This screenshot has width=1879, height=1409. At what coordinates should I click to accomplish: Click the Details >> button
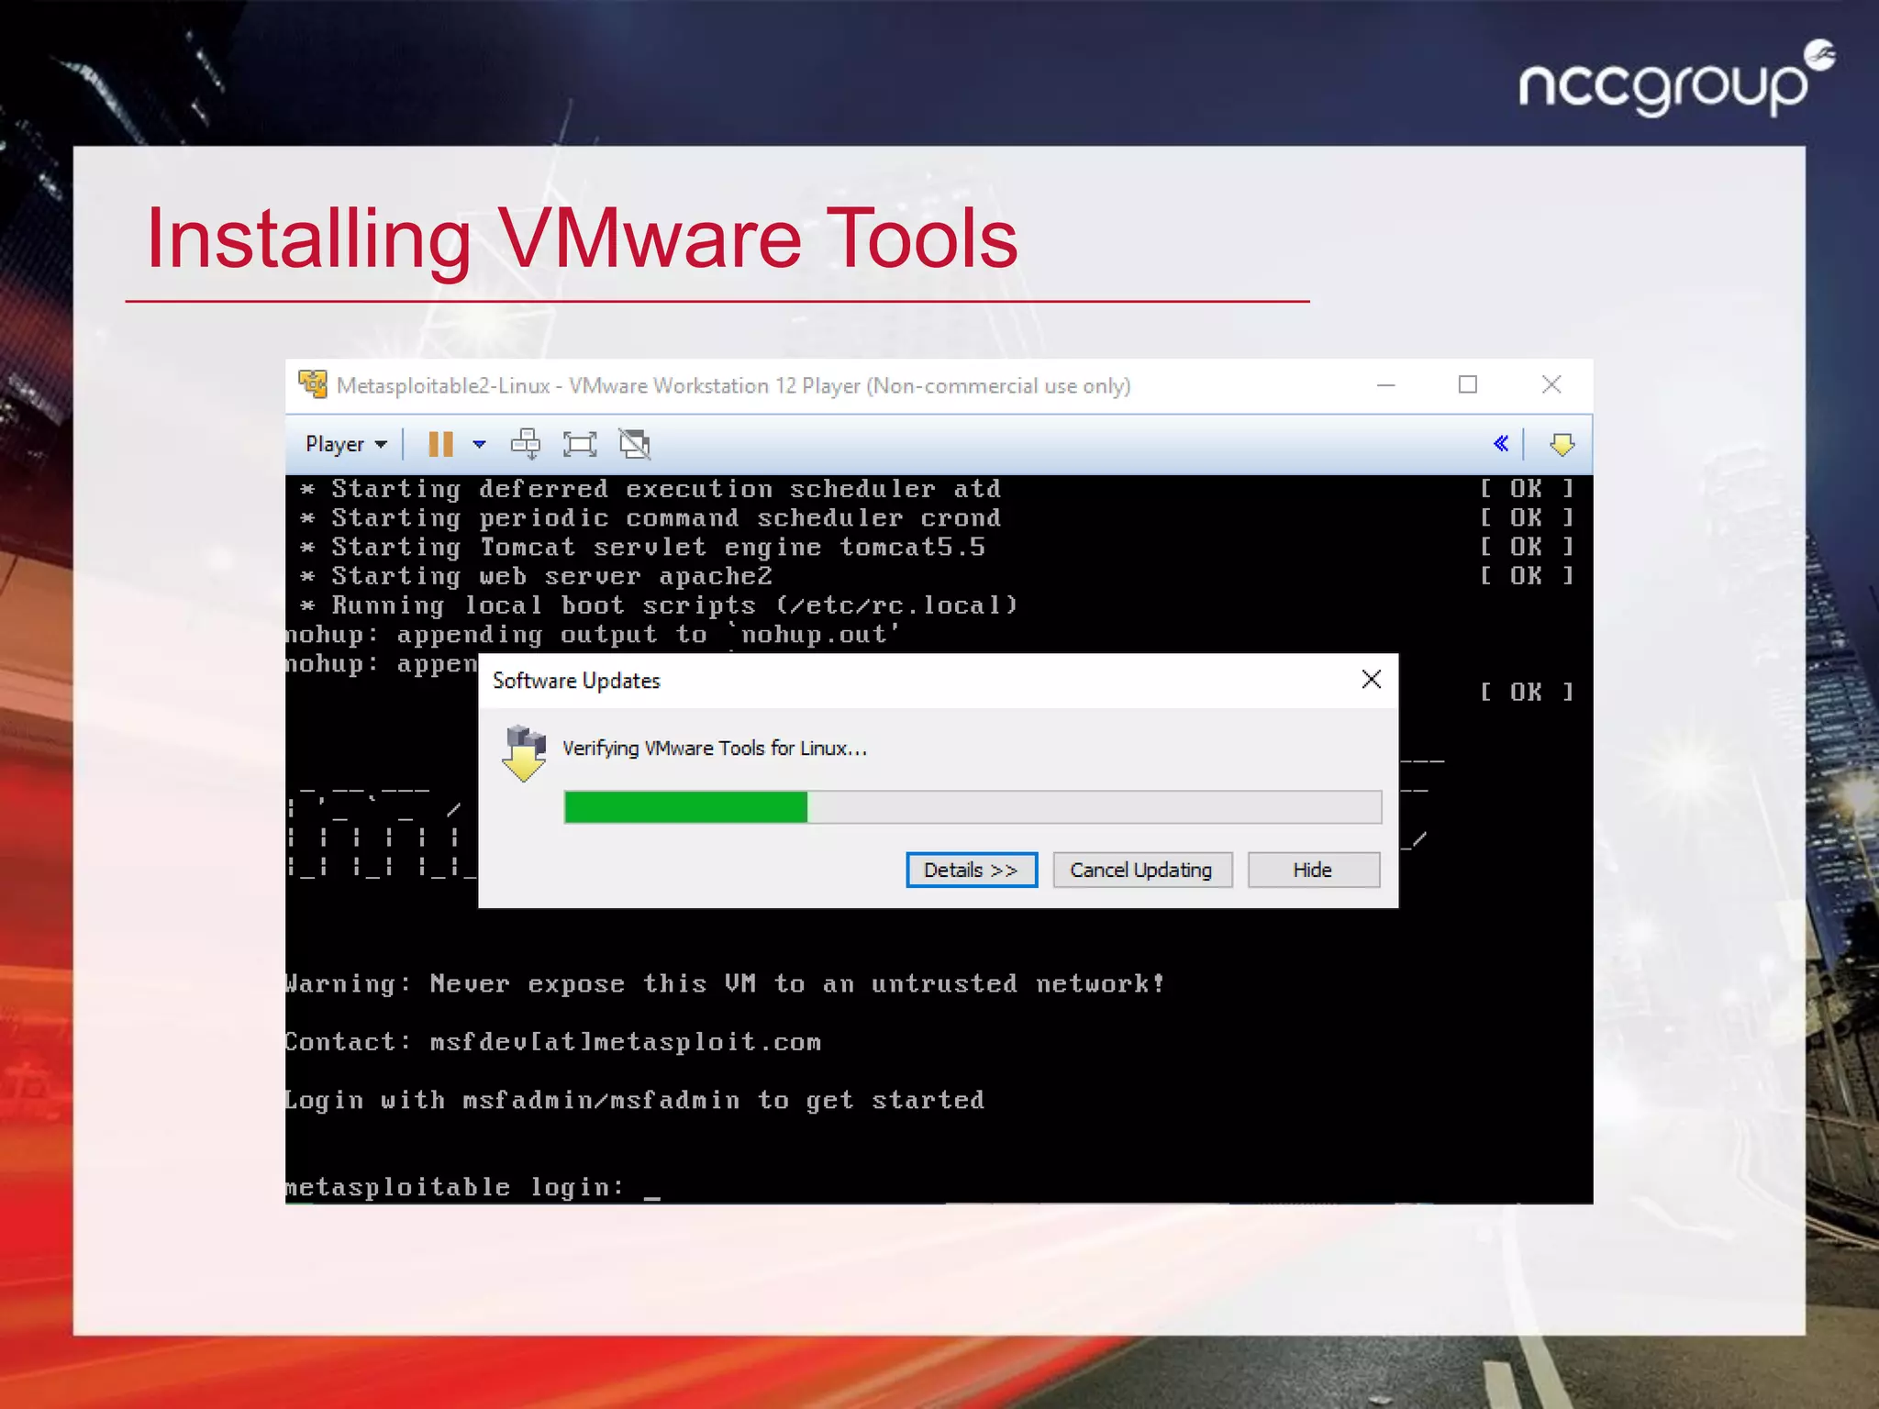972,870
